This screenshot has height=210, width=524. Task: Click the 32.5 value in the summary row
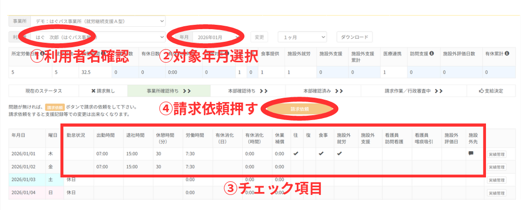click(x=87, y=71)
